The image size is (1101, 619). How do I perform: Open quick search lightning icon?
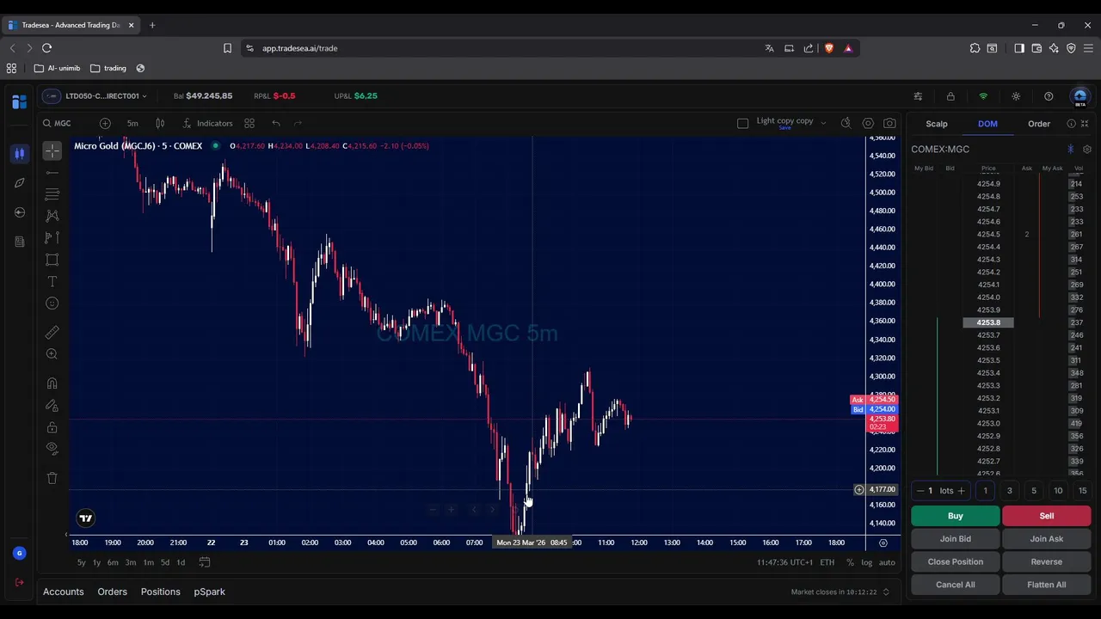click(x=846, y=123)
